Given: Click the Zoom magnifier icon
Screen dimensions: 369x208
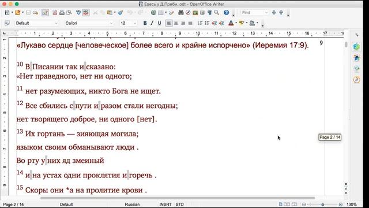Looking at the screenshot, I should click(217, 13).
